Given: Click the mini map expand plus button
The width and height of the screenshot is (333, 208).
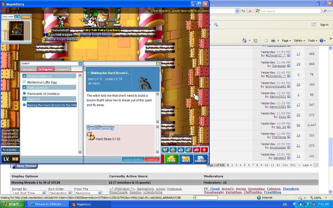Looking at the screenshot, I should [x=19, y=17].
